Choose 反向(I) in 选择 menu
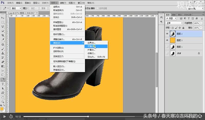 tap(67, 17)
